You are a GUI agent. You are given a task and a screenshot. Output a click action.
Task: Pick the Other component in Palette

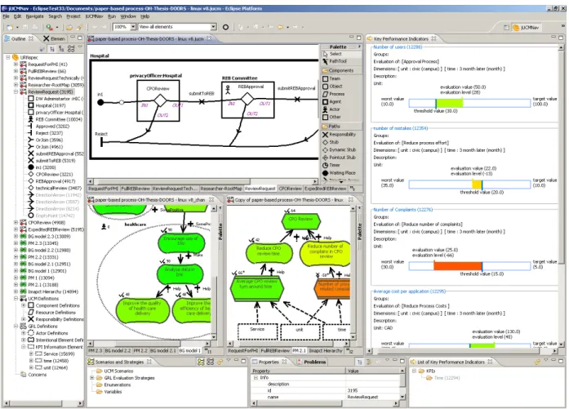click(x=335, y=117)
